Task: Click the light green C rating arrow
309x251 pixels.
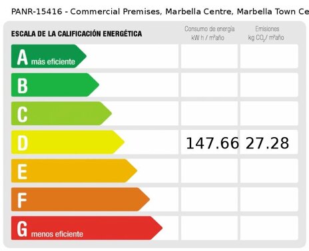Action: click(61, 113)
